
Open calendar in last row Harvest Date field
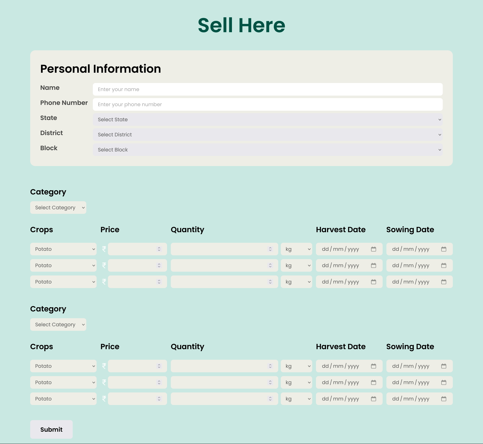pos(373,399)
